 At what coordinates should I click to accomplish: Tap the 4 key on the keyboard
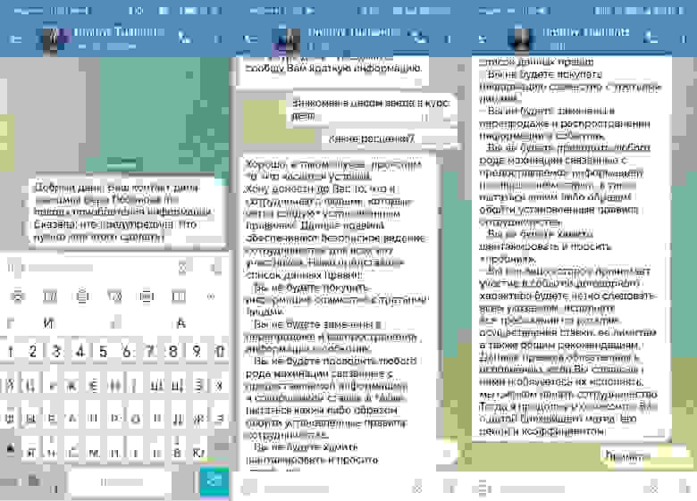pyautogui.click(x=80, y=352)
